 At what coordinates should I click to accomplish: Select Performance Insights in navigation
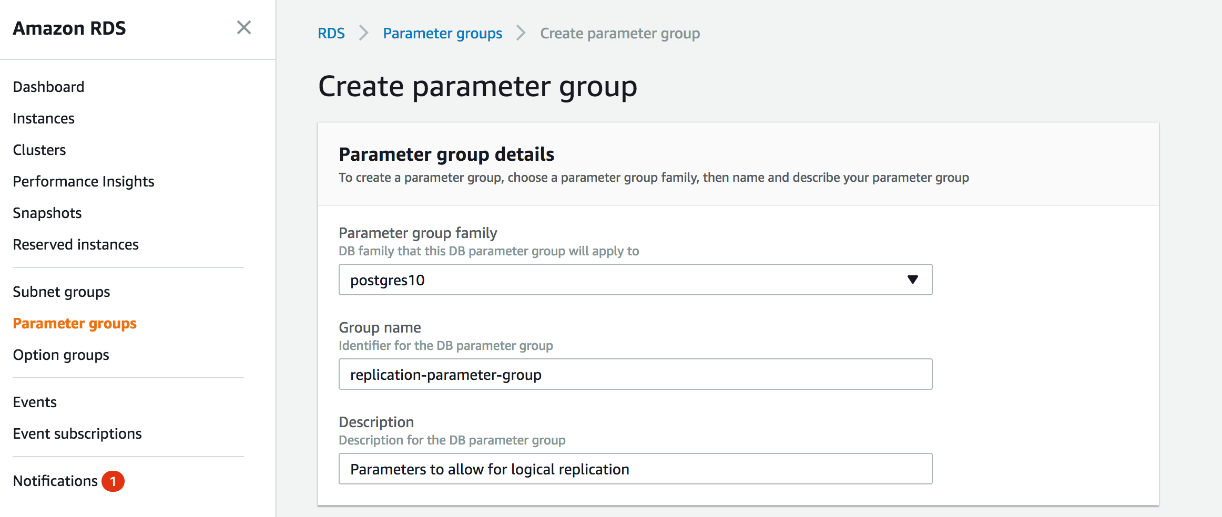point(84,181)
